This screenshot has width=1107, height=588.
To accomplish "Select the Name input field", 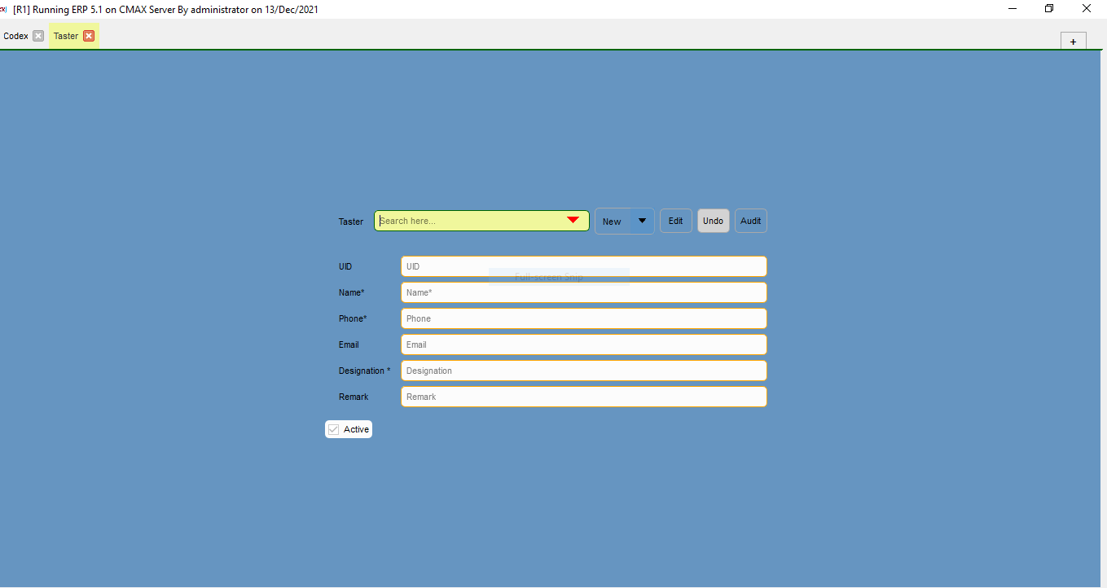I will tap(583, 292).
